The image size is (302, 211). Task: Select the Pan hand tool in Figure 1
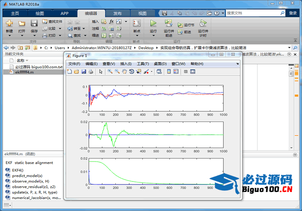click(124, 72)
